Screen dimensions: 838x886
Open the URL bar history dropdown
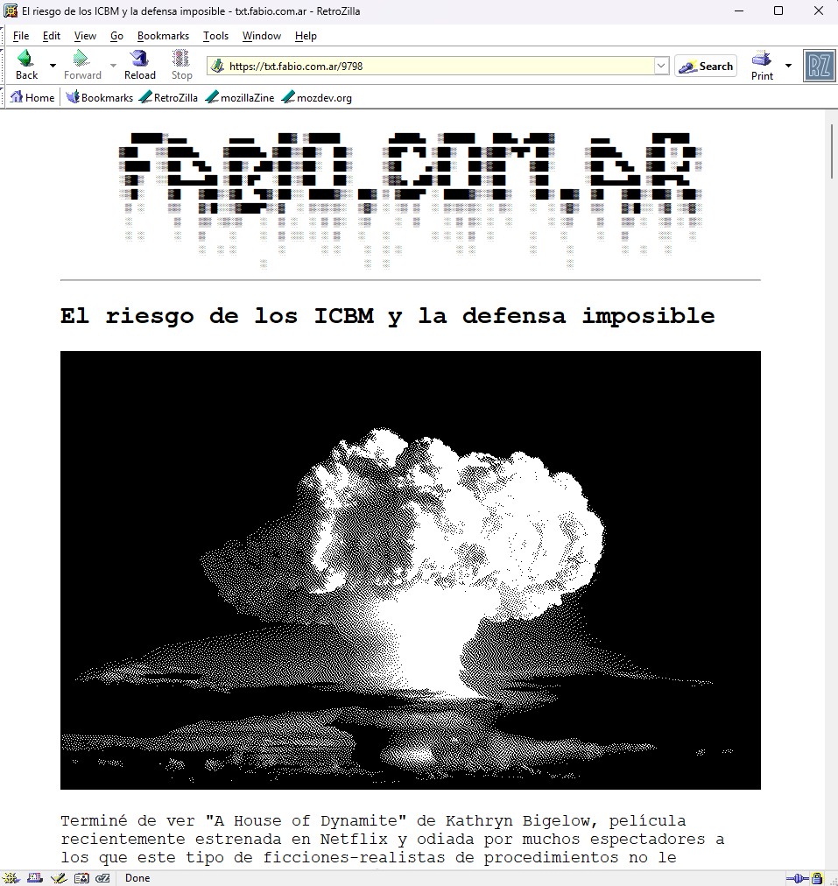[661, 66]
